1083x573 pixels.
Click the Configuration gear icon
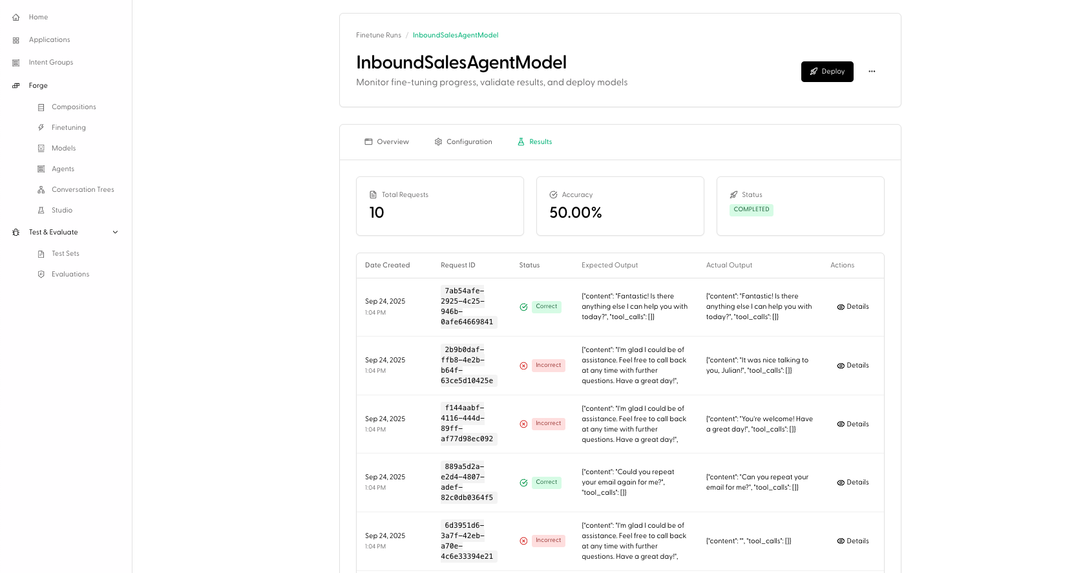[438, 141]
